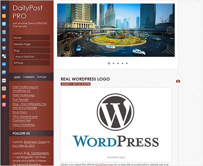Open the Home menu item
Viewport: 203px width, 166px height.
click(x=31, y=38)
